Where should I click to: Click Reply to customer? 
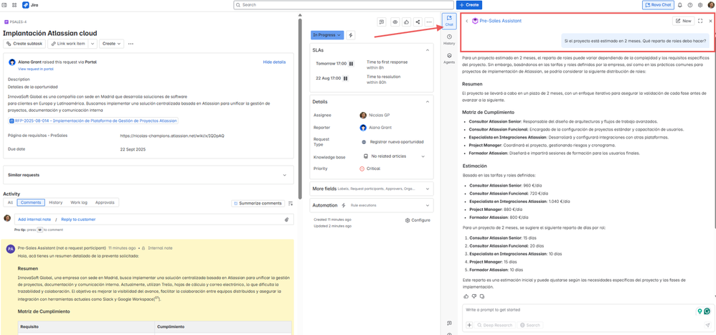point(78,220)
